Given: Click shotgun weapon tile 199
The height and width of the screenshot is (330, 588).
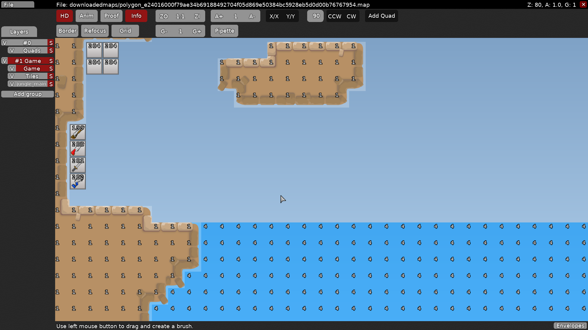Looking at the screenshot, I should click(78, 132).
